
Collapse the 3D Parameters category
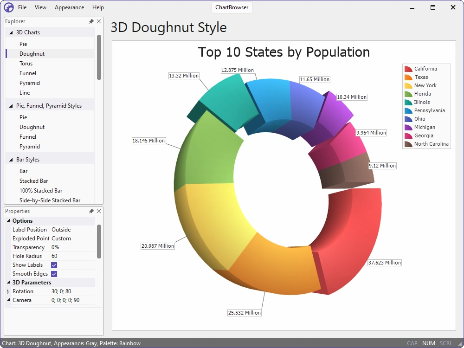pos(8,282)
